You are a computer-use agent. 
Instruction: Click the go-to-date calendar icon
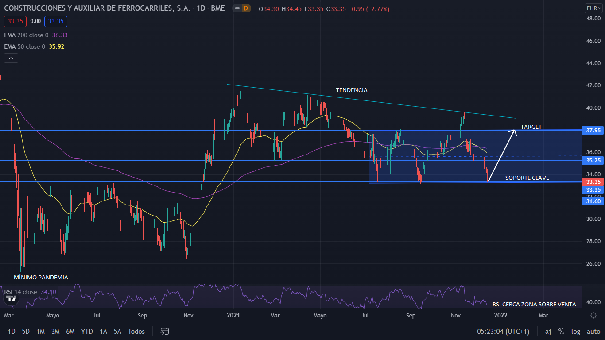(165, 331)
